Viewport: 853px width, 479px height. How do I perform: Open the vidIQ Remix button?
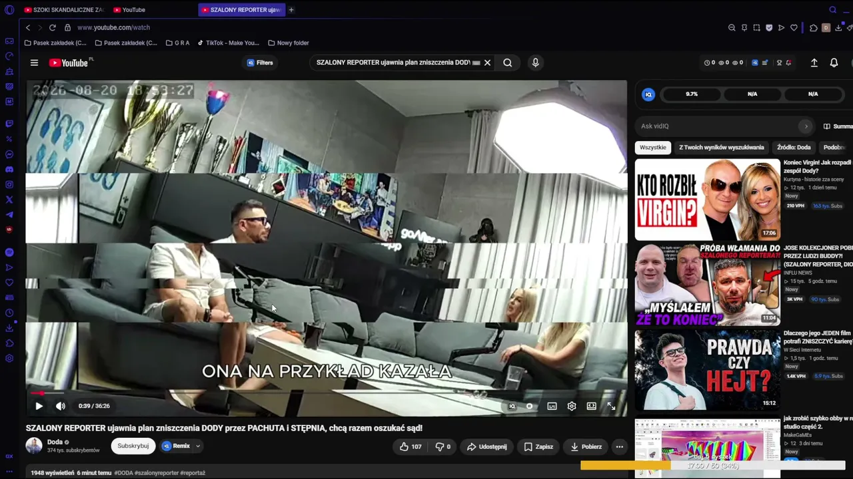tap(176, 446)
